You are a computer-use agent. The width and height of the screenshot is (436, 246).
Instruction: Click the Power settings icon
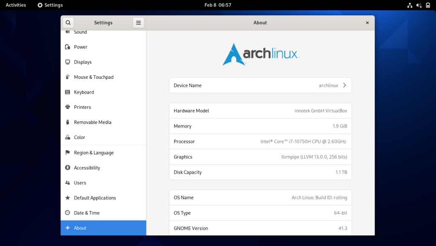point(68,47)
